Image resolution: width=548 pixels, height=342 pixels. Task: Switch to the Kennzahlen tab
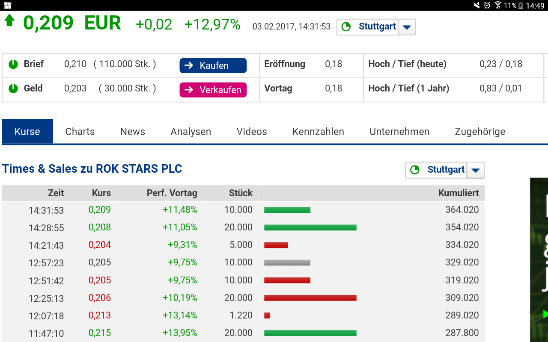pyautogui.click(x=319, y=132)
